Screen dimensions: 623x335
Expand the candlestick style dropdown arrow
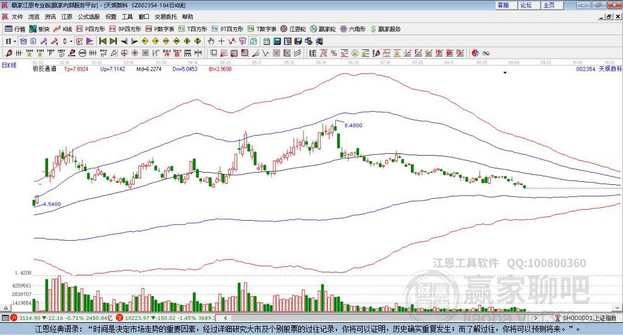[71, 41]
